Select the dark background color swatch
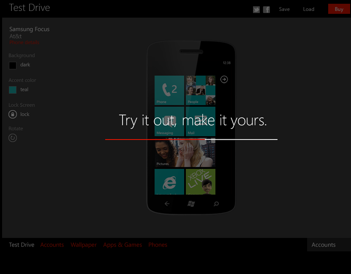This screenshot has width=351, height=274. (x=13, y=65)
